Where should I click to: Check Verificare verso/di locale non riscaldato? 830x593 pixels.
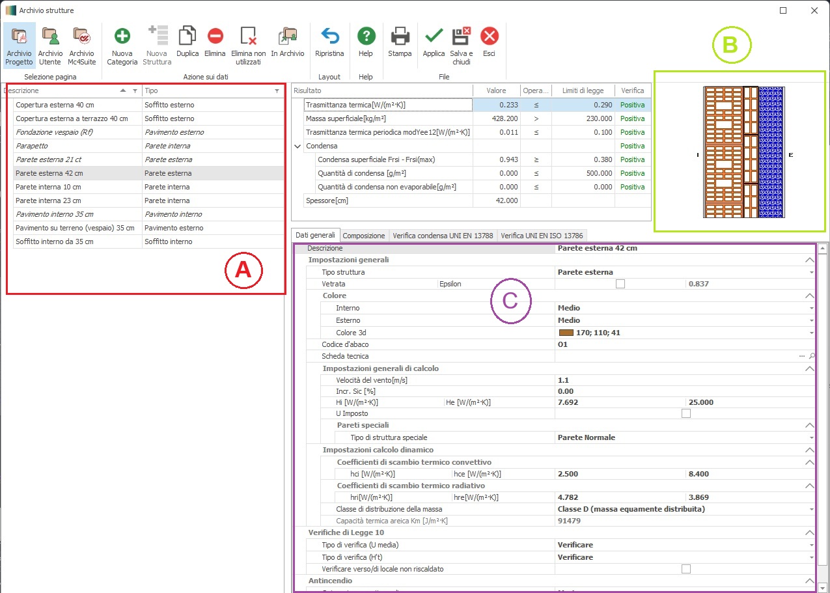[685, 569]
